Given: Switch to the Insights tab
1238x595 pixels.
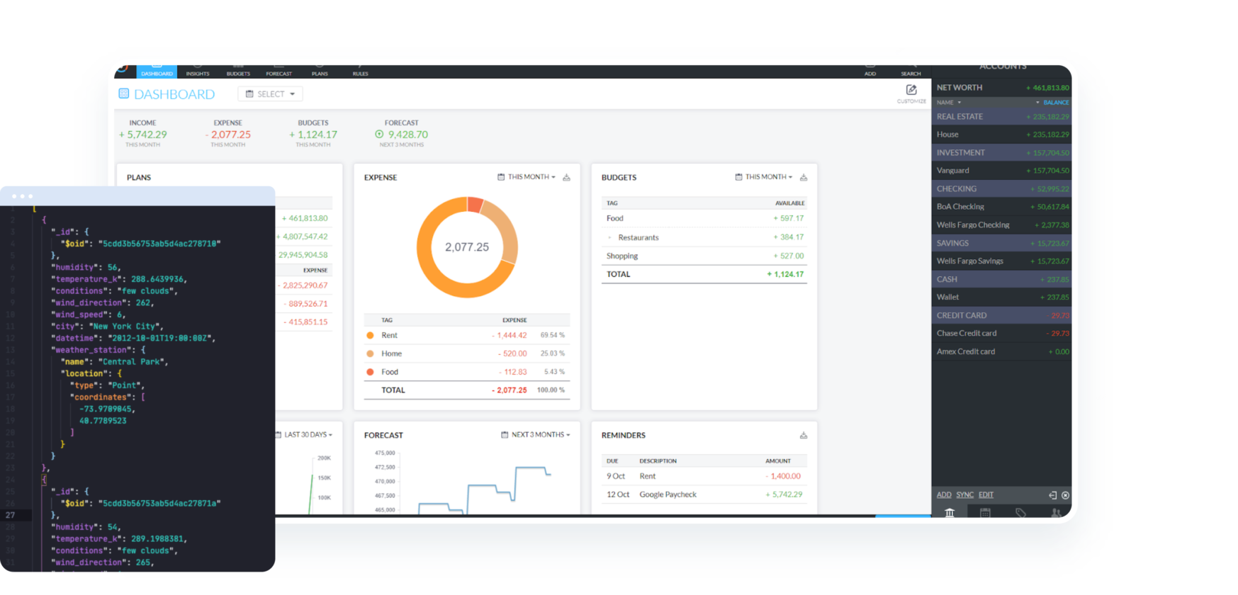Looking at the screenshot, I should click(198, 71).
